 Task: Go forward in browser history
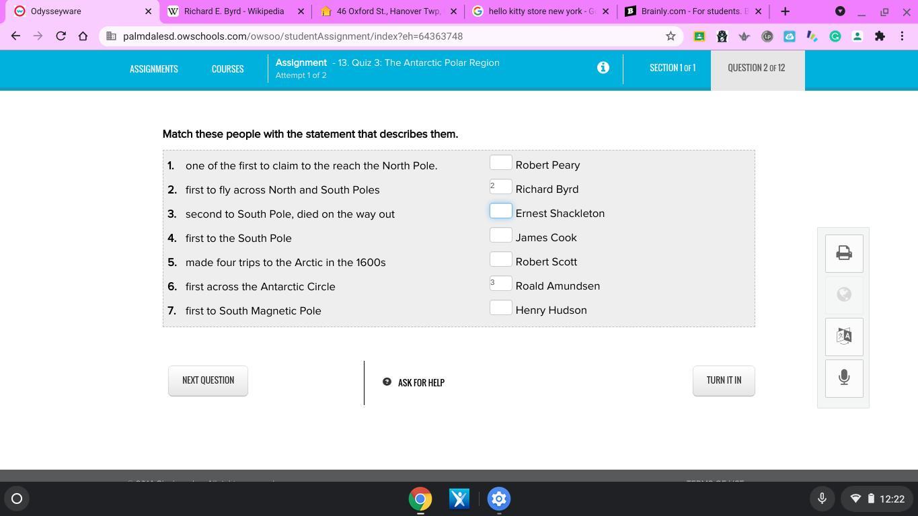click(38, 36)
